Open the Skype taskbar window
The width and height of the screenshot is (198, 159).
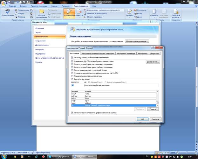pos(60,156)
